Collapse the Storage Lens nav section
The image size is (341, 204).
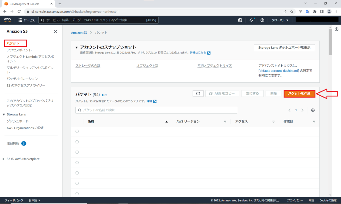(x=4, y=114)
